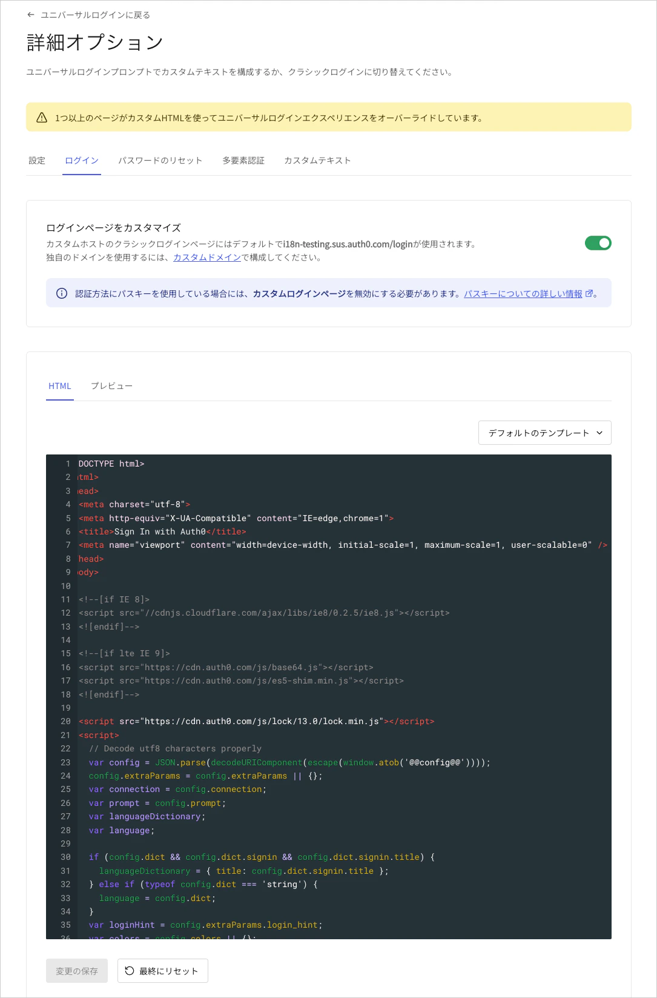The width and height of the screenshot is (657, 998).
Task: Click the '// Decode utf8 characters properly' comment
Action: (x=175, y=748)
